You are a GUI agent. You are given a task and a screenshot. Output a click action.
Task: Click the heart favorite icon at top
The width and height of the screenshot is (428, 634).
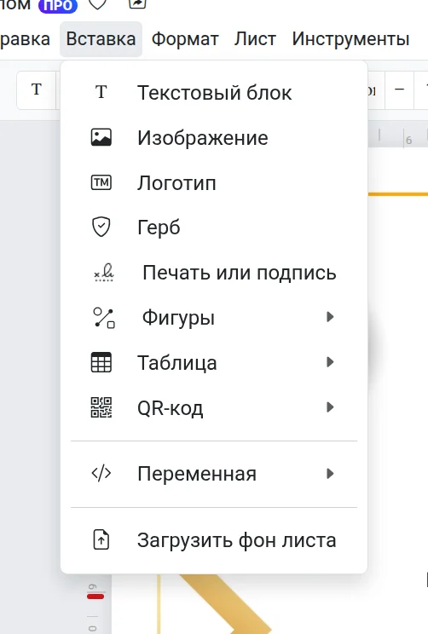pos(97,3)
